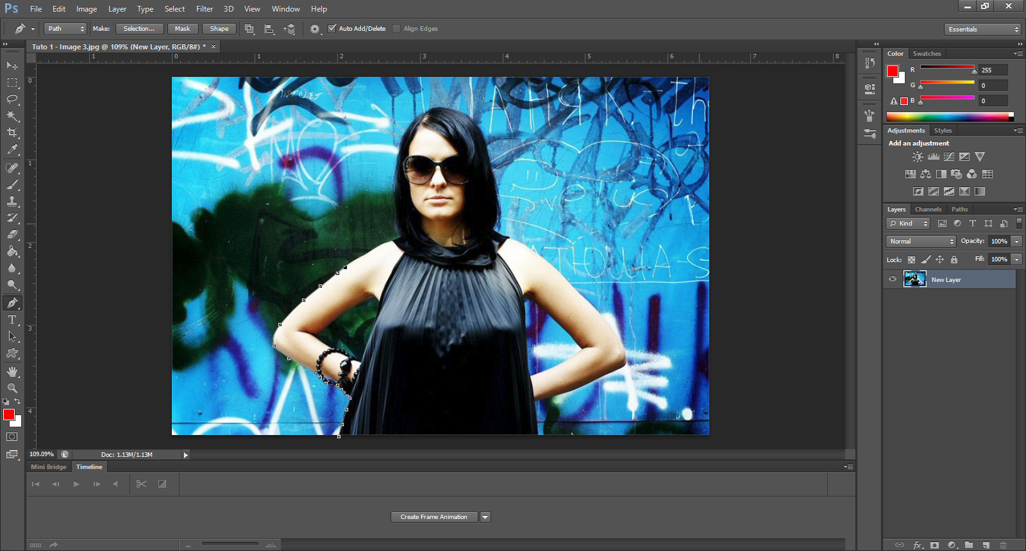
Task: Select the Healing Brush tool
Action: pos(12,168)
